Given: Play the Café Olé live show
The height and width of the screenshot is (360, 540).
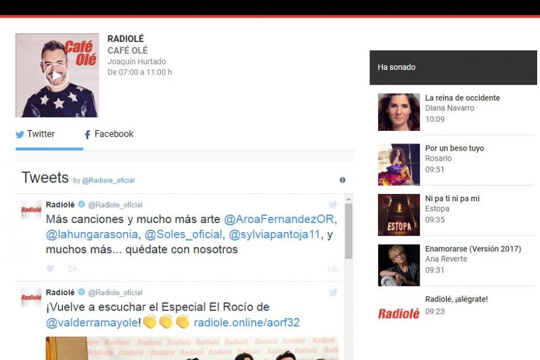Looking at the screenshot, I should click(x=56, y=75).
